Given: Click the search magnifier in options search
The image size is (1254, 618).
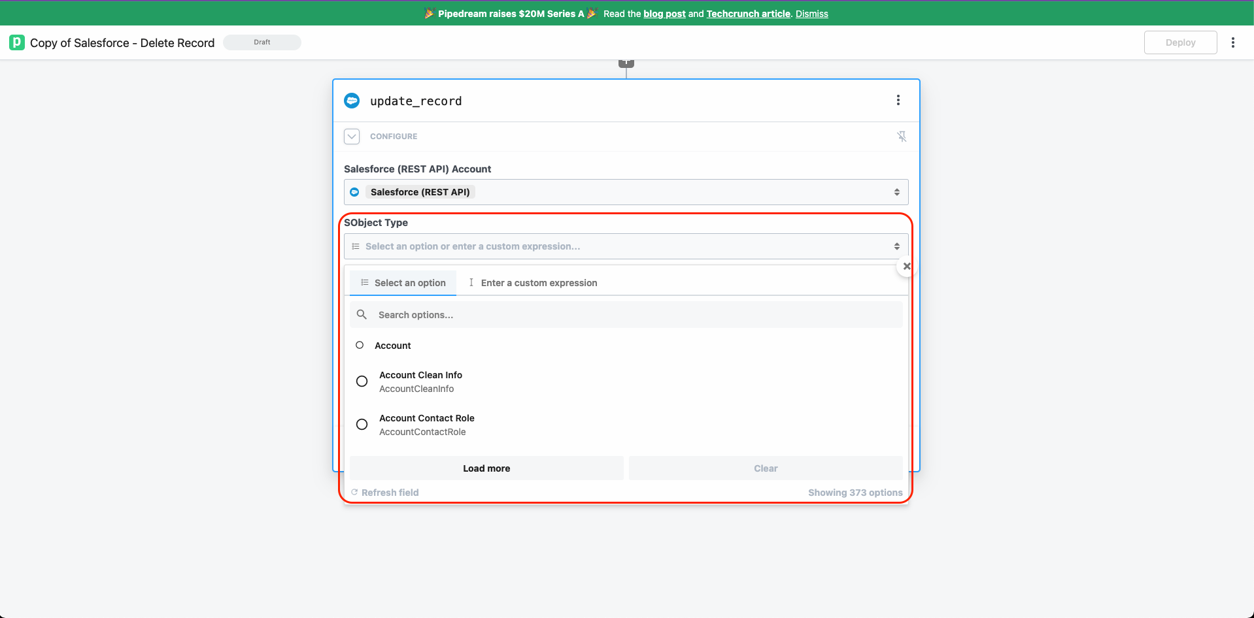Looking at the screenshot, I should click(362, 314).
